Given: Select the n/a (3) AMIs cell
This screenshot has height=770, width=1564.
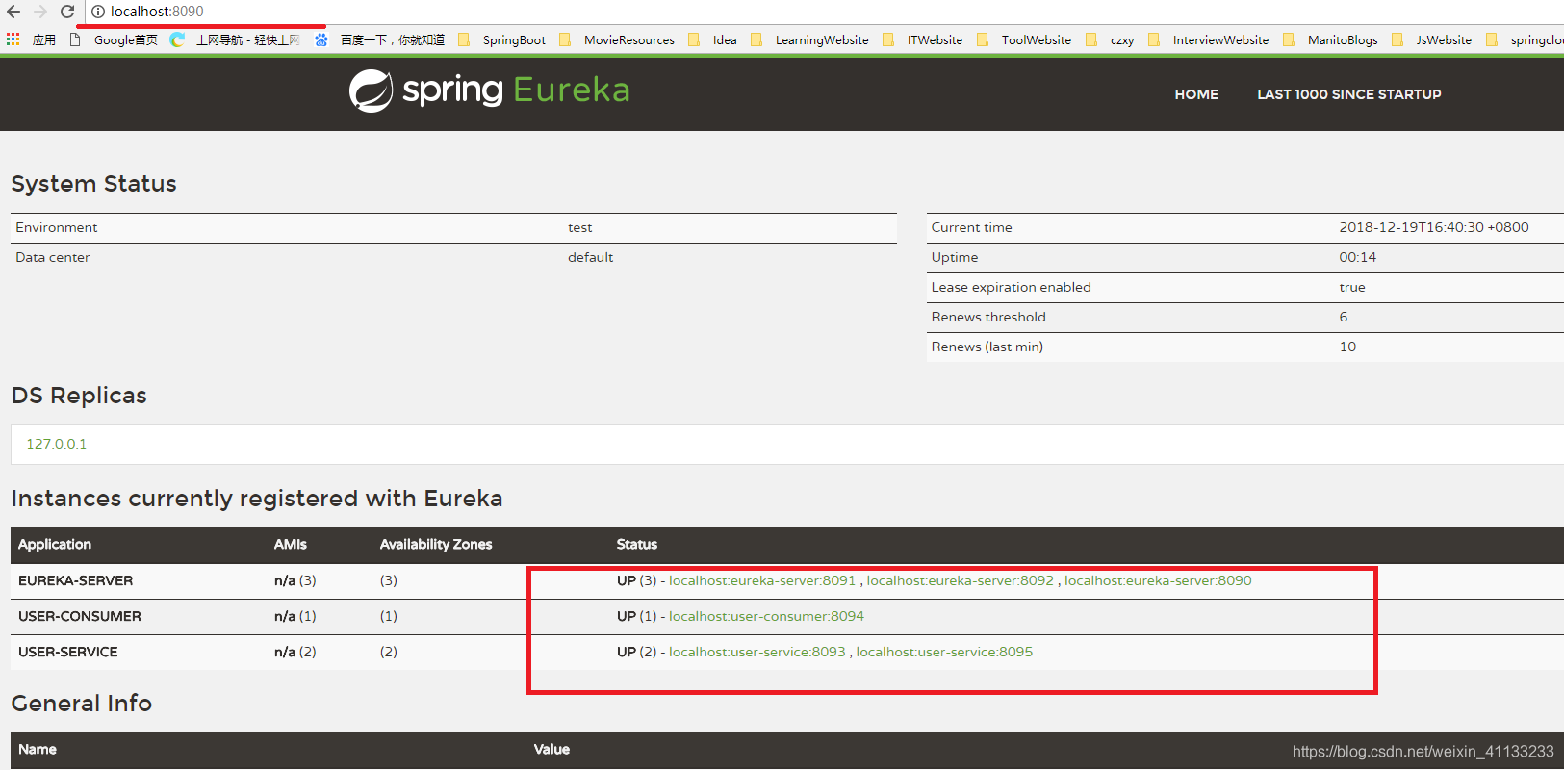Looking at the screenshot, I should (295, 580).
